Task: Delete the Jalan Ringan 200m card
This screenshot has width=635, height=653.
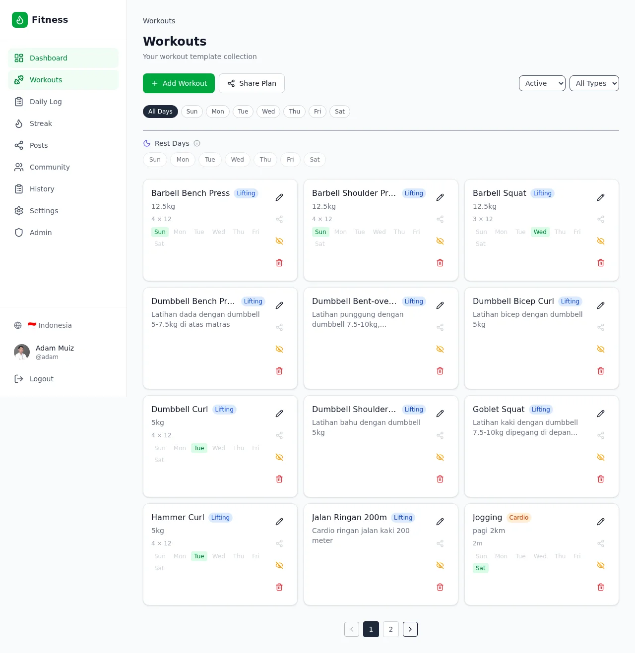Action: pos(440,587)
